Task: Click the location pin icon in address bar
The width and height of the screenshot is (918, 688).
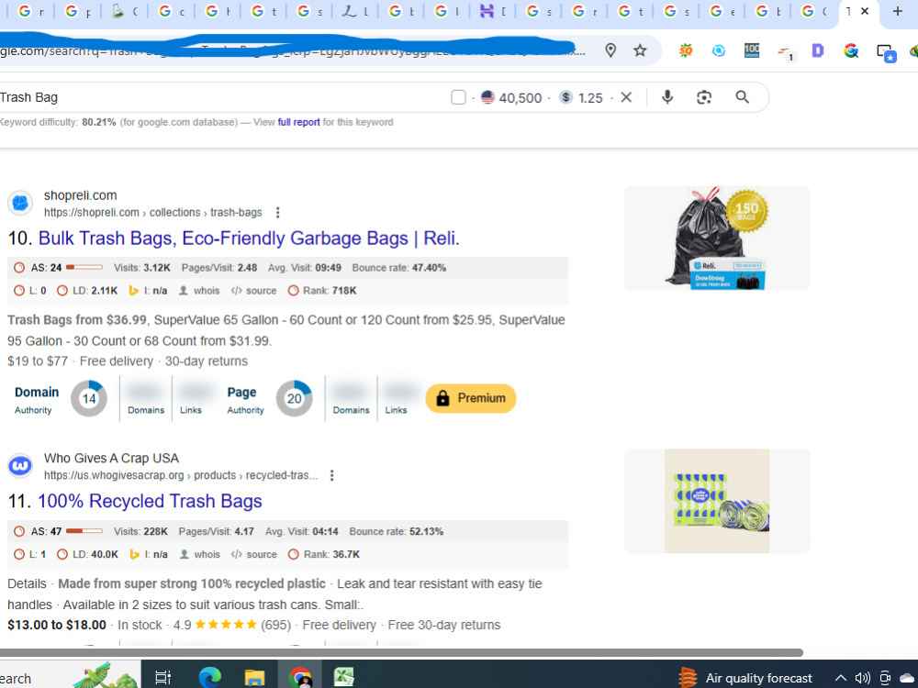Action: point(610,50)
